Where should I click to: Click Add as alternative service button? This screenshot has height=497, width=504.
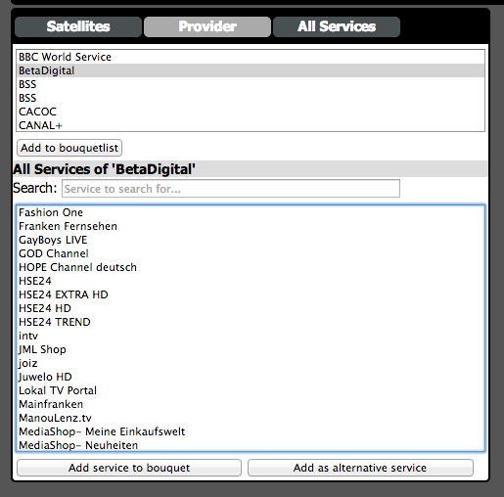[x=360, y=468]
